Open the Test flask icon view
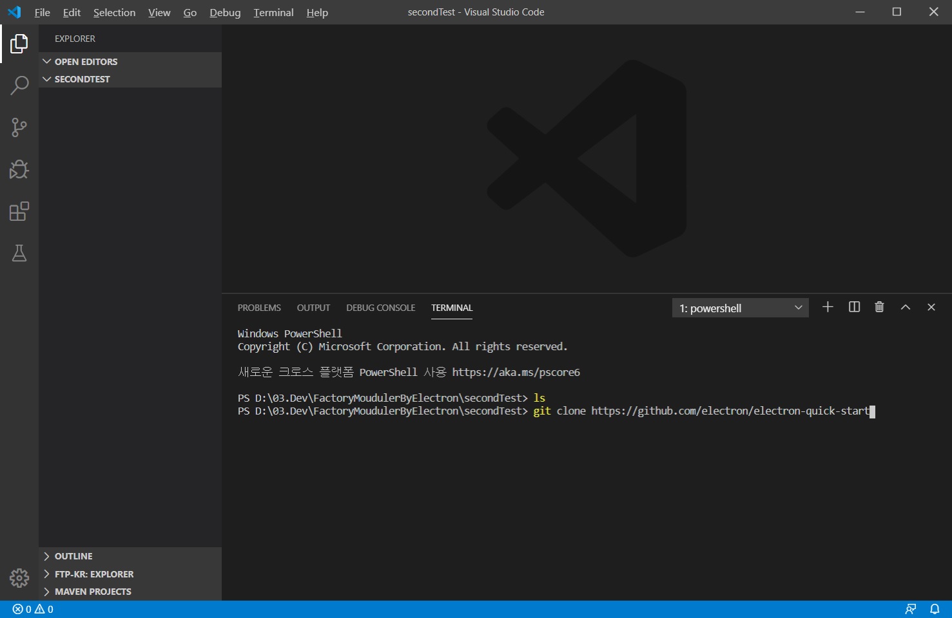This screenshot has width=952, height=618. click(19, 253)
